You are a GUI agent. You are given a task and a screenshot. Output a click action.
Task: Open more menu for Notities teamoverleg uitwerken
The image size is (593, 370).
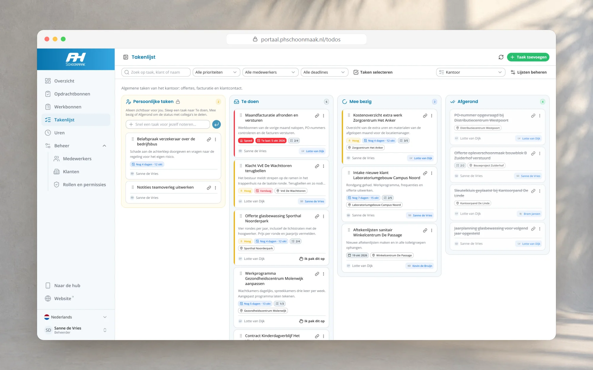(x=216, y=188)
